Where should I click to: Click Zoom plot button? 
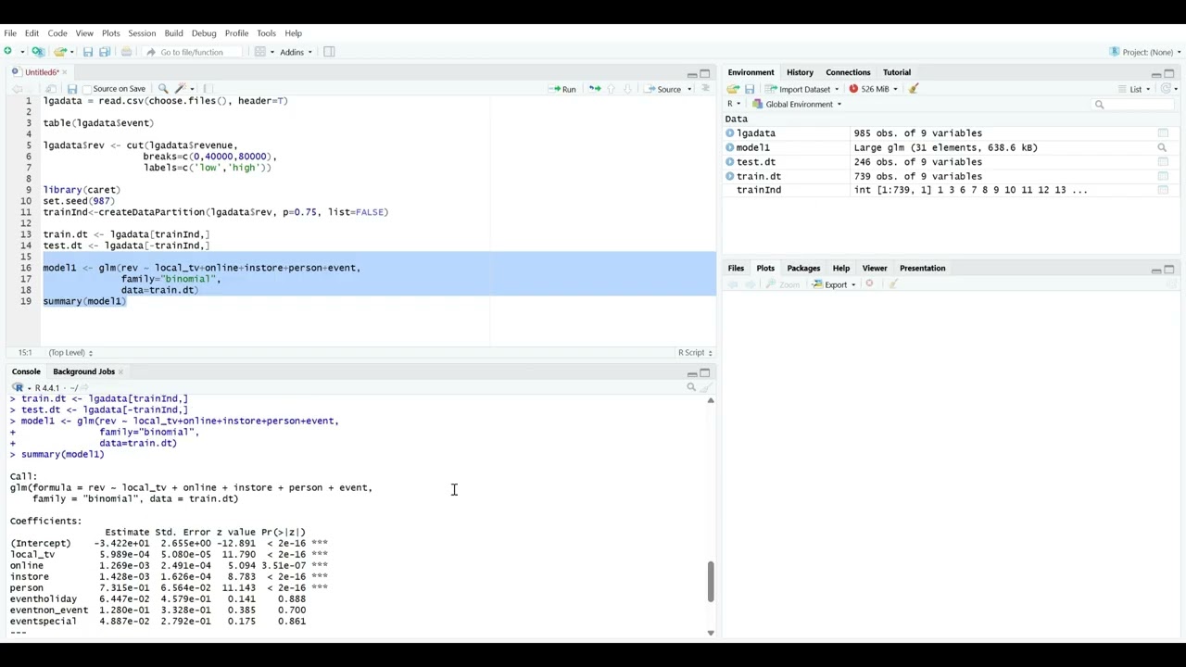(783, 284)
